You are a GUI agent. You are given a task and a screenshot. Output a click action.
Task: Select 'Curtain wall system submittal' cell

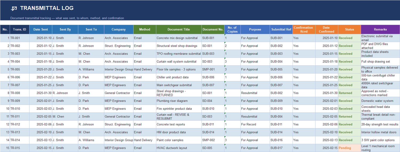pyautogui.click(x=179, y=62)
